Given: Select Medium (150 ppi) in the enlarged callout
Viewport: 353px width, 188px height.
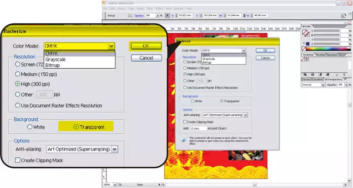Looking at the screenshot, I should [x=36, y=74].
